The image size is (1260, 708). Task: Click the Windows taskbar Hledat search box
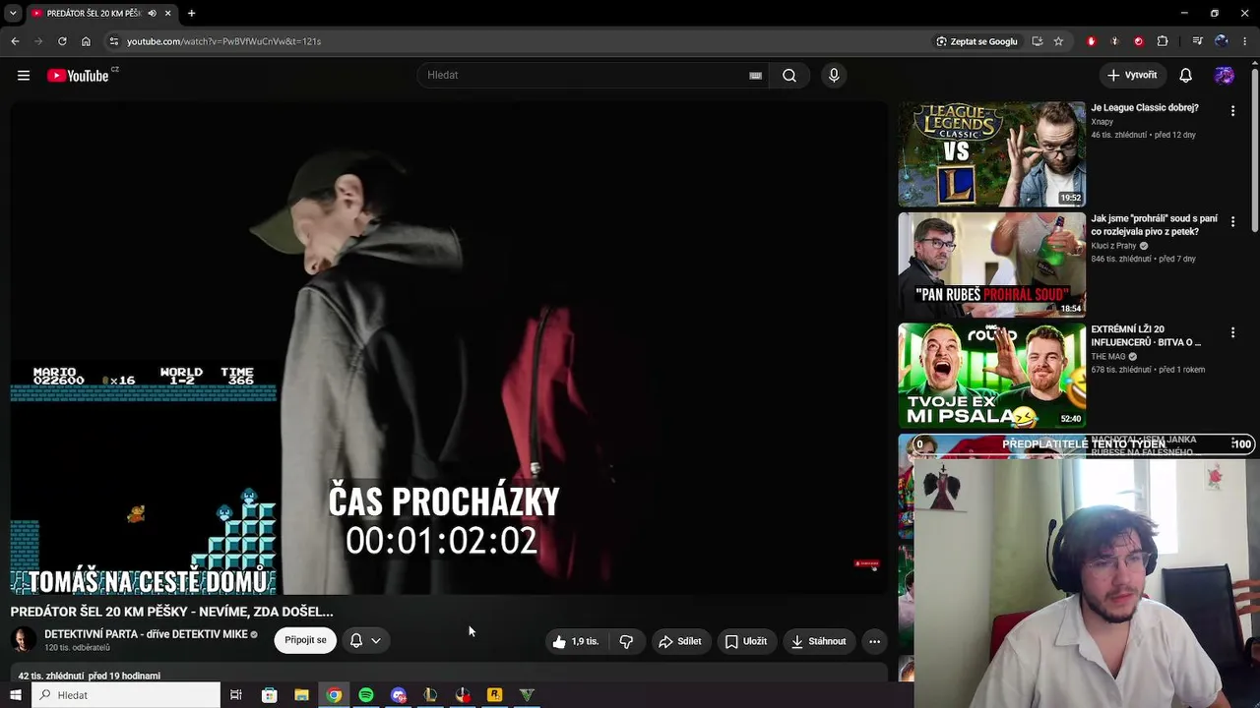pyautogui.click(x=126, y=695)
